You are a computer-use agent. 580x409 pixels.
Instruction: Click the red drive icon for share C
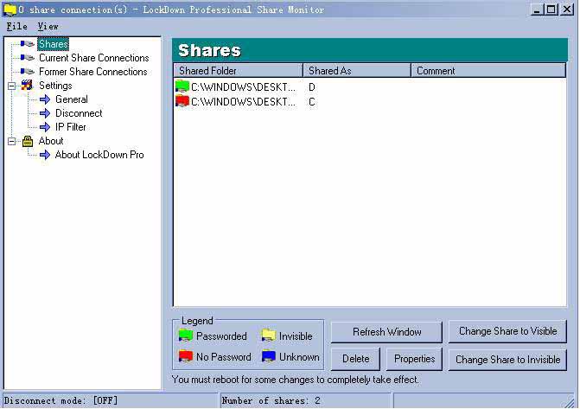pos(182,101)
